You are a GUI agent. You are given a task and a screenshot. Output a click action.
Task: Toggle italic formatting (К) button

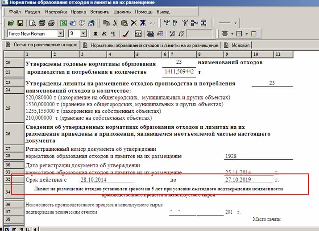[104, 34]
